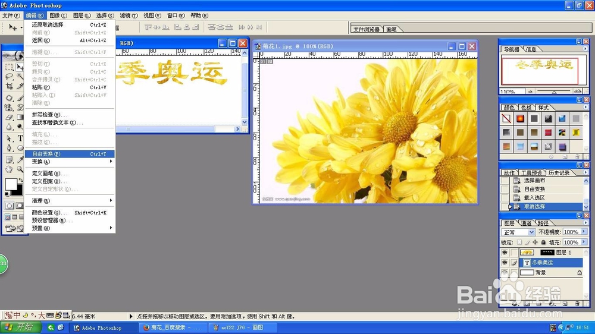Image resolution: width=595 pixels, height=334 pixels.
Task: Select the Eraser tool
Action: (8, 117)
